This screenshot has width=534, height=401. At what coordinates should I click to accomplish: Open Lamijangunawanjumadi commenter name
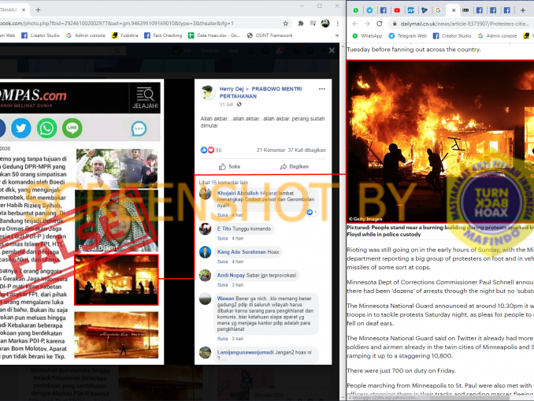[x=245, y=352]
